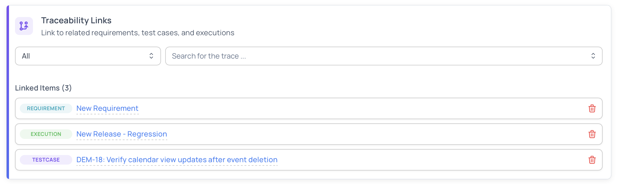The width and height of the screenshot is (617, 184).
Task: Expand the trace search suggestions chevron
Action: [x=593, y=56]
